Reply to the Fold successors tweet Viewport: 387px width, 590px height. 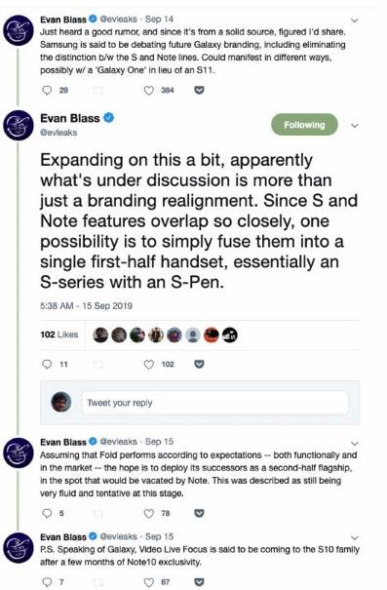(x=47, y=513)
